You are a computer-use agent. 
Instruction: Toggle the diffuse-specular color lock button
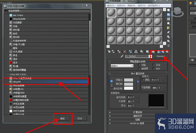112,86
